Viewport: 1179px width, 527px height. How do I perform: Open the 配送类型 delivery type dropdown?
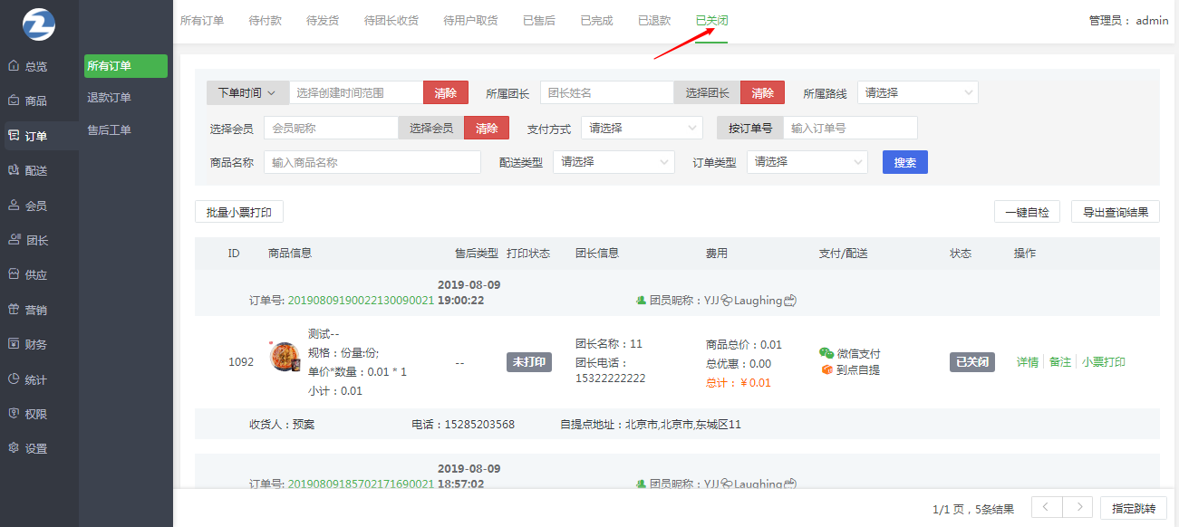(614, 162)
